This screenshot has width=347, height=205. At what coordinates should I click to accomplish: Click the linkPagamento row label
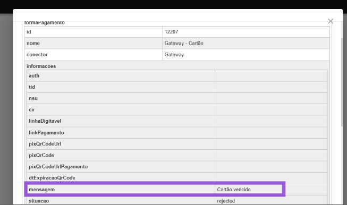tap(46, 133)
